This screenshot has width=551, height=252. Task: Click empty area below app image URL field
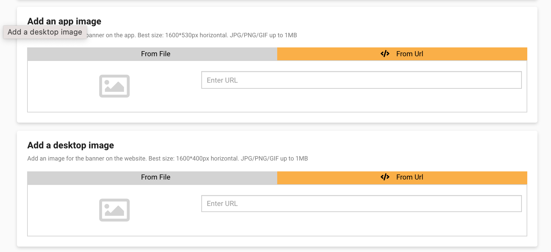[362, 100]
